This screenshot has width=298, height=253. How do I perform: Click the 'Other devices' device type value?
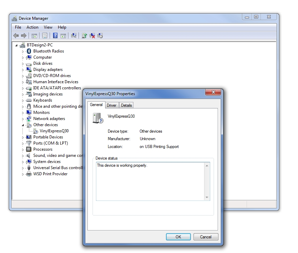coord(151,131)
